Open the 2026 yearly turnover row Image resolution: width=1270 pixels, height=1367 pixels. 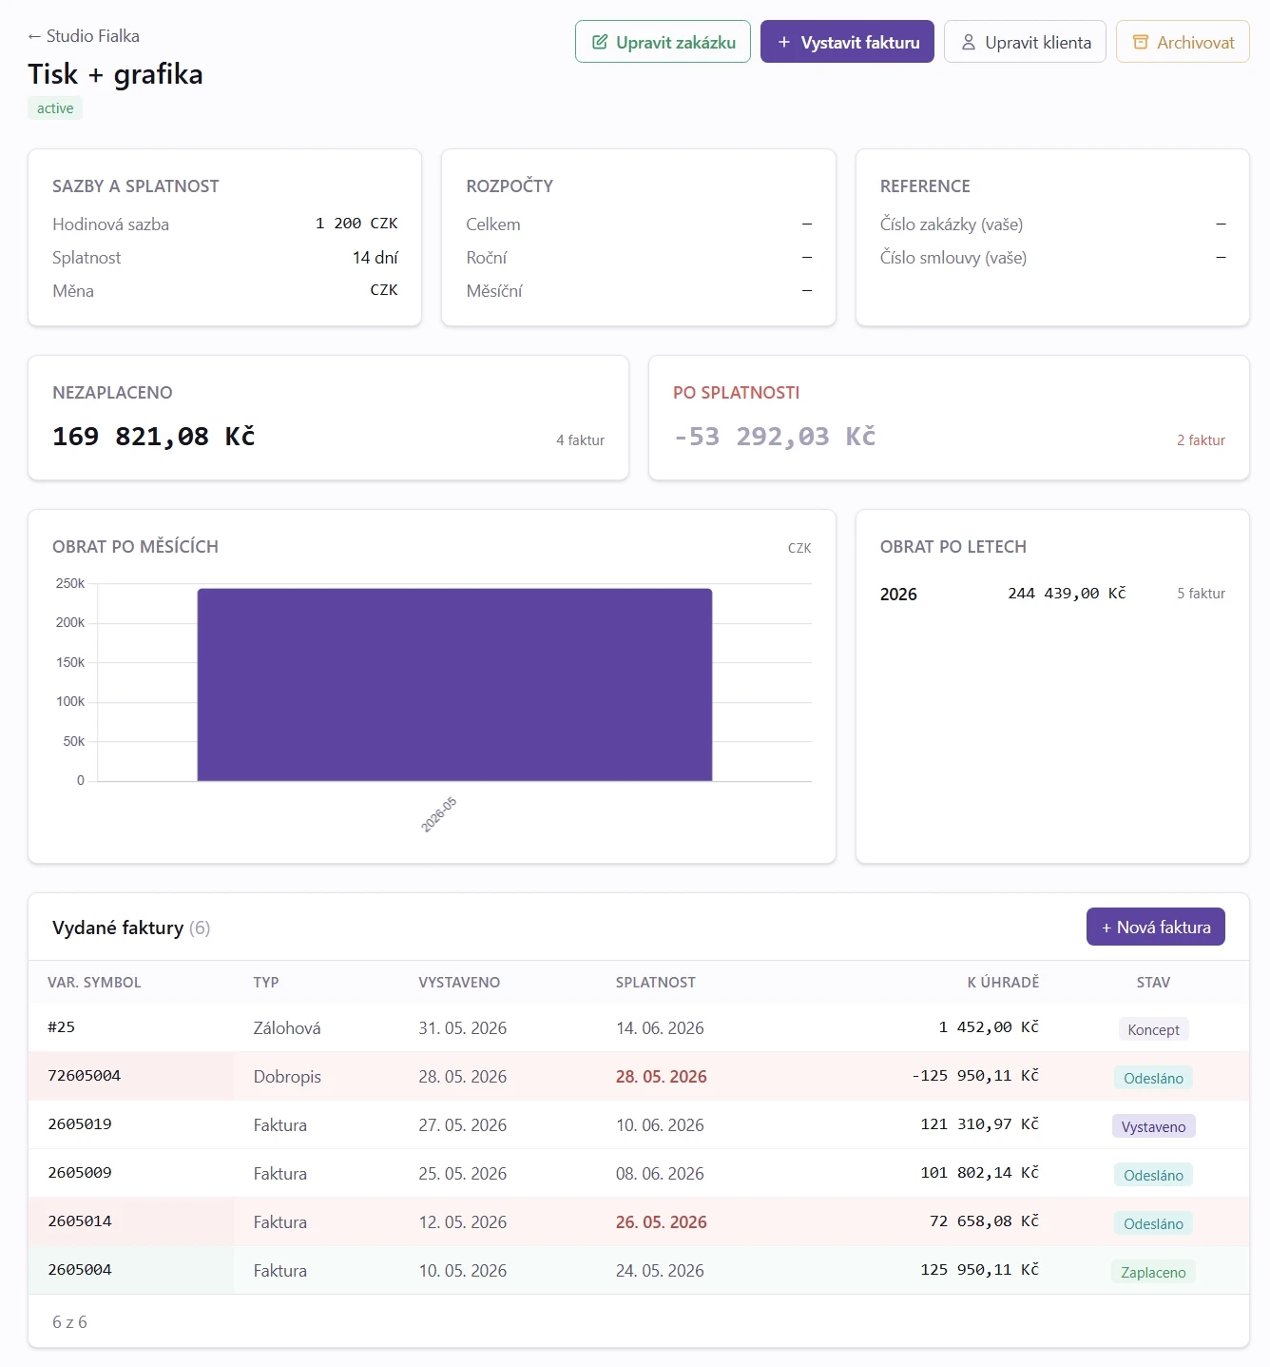click(x=1052, y=594)
